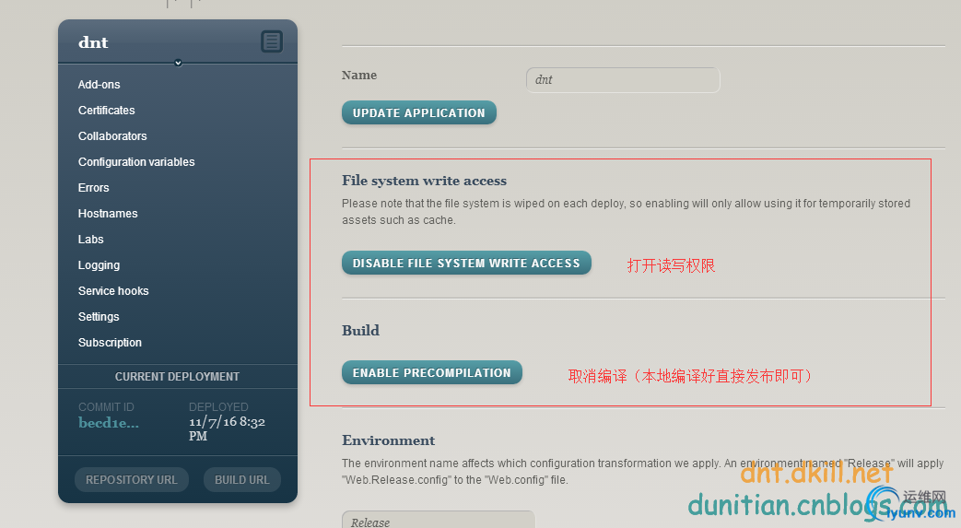Click the Build section heading
This screenshot has height=528, width=961.
(x=360, y=331)
